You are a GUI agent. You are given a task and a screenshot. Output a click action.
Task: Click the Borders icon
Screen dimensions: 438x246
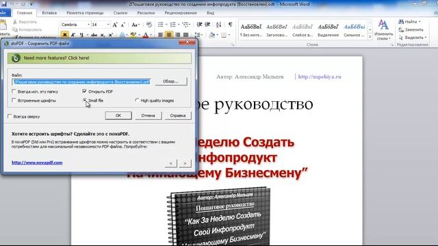point(224,35)
